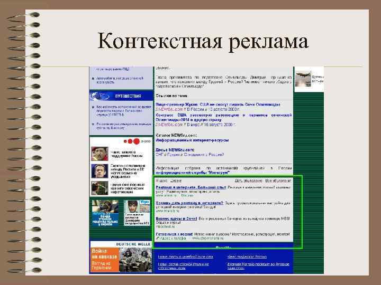381x285 pixels.
Task: Open thumbnail beside 'Саркози' headline
Action: tap(99, 171)
